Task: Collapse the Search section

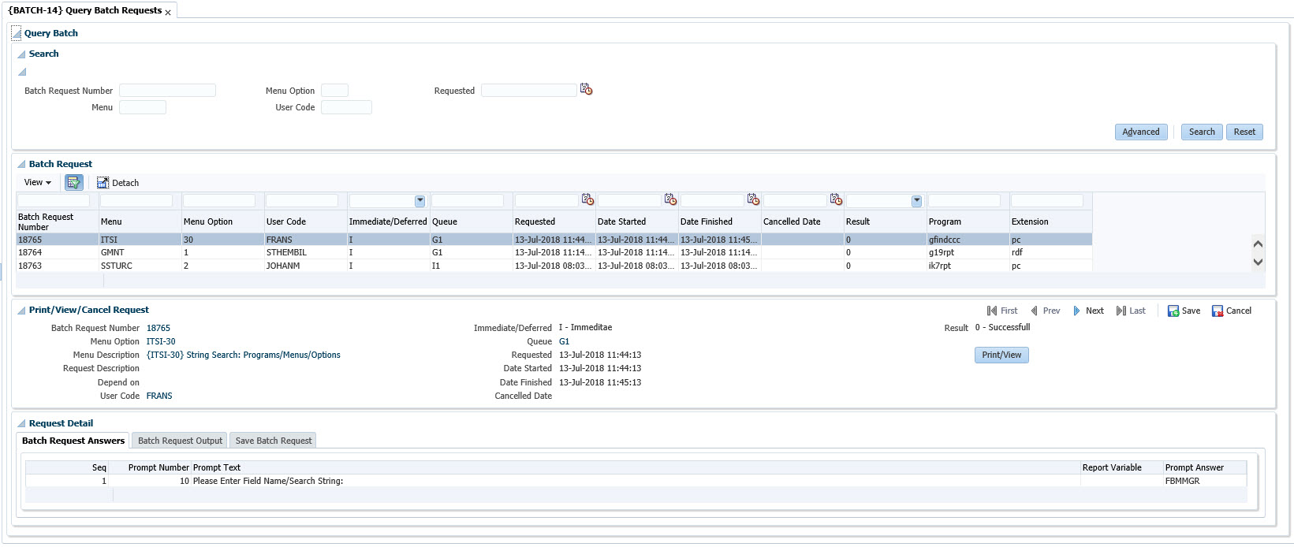Action: [21, 54]
